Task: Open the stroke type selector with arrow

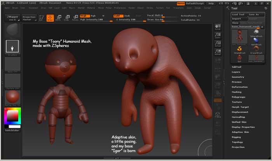Action: (x=12, y=47)
